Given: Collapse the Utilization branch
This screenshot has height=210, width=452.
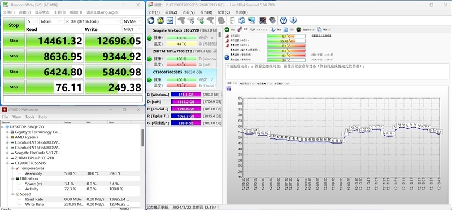Looking at the screenshot, I should (x=12, y=178).
